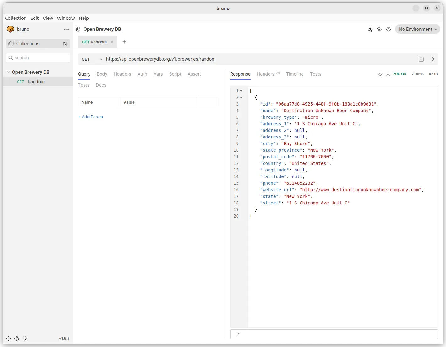
Task: Clear the response with eraser icon
Action: click(x=380, y=74)
